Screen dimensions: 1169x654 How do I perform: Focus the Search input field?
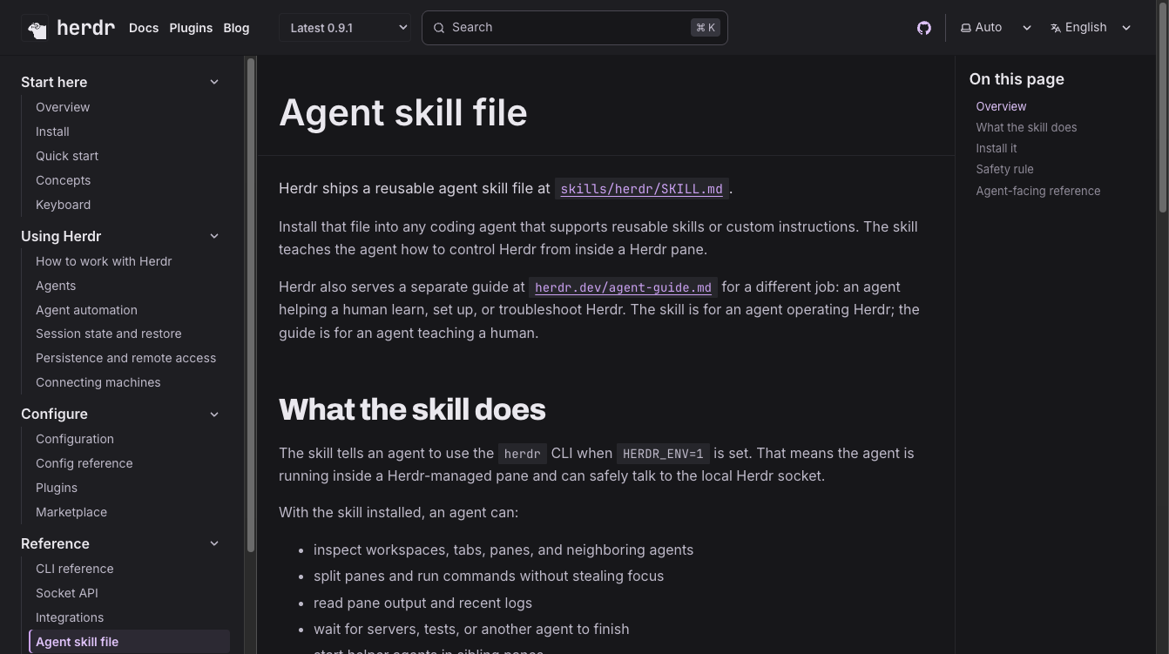pos(575,28)
